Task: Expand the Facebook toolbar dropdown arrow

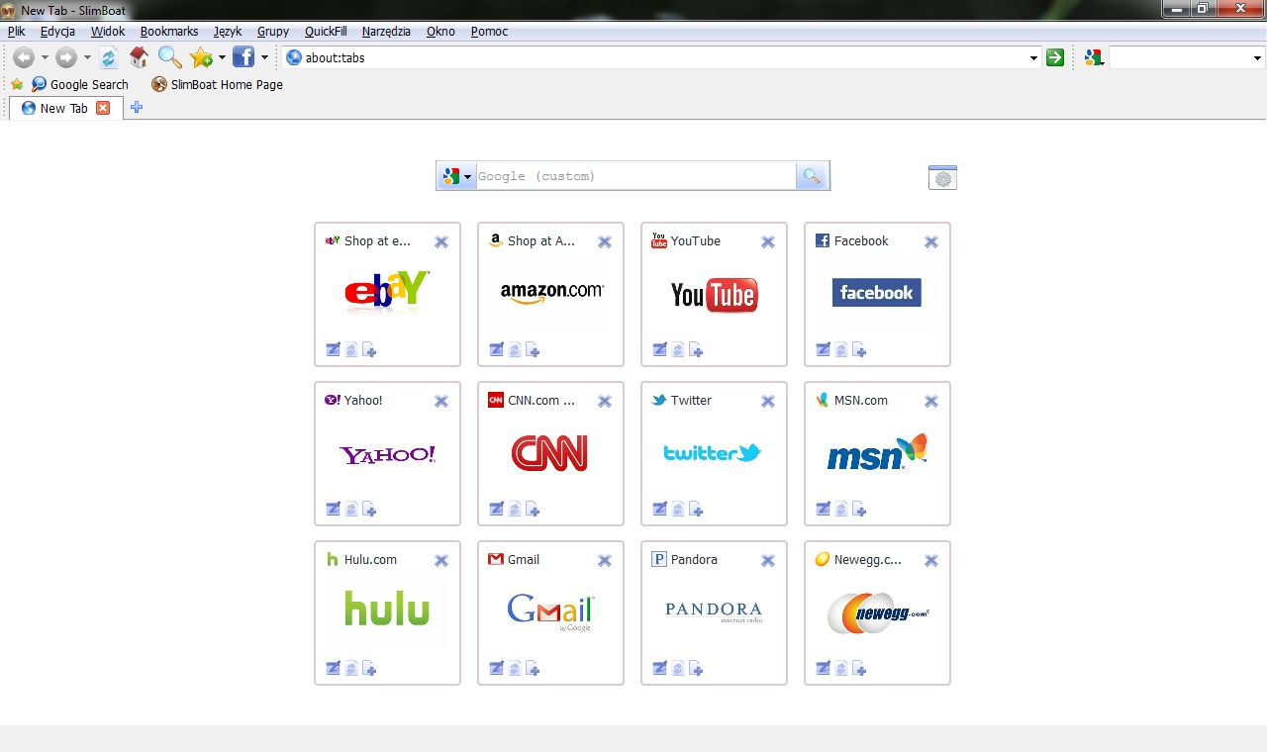Action: click(264, 57)
